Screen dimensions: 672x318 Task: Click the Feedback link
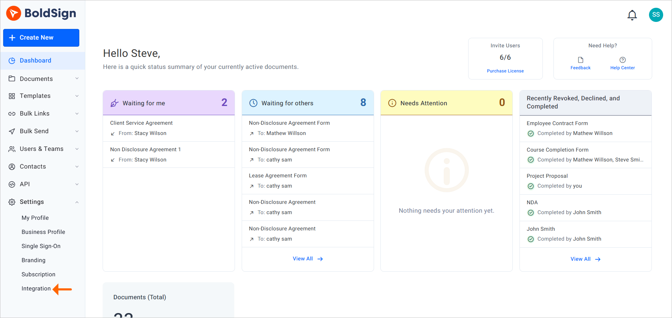pos(580,68)
